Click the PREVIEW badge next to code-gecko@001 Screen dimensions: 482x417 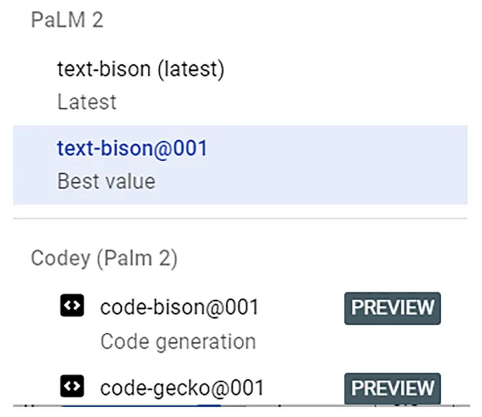392,388
